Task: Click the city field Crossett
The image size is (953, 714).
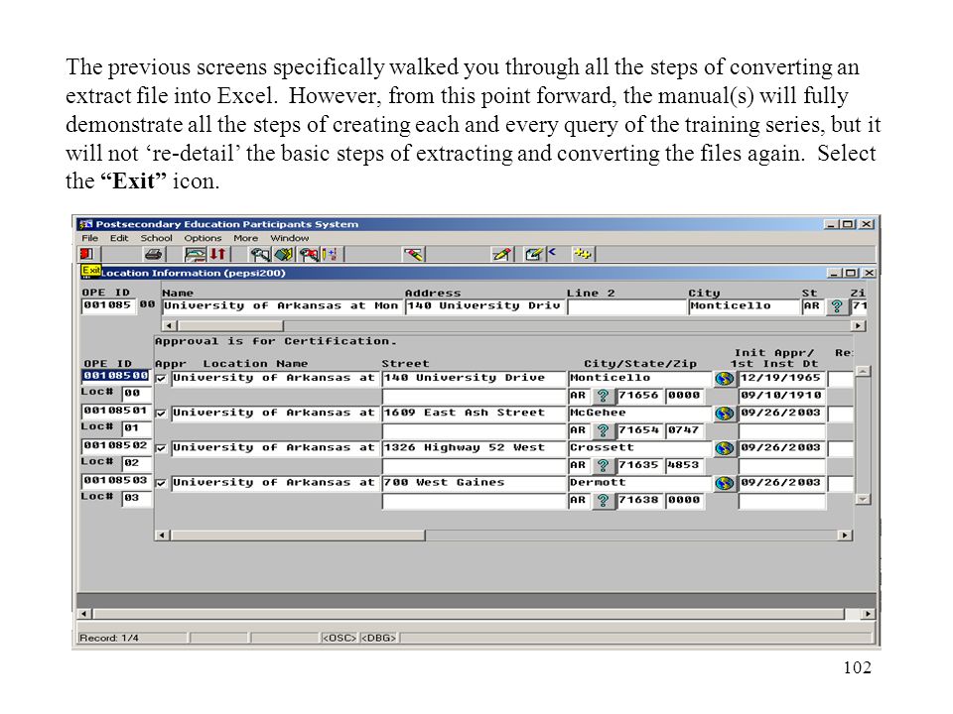Action: click(640, 448)
